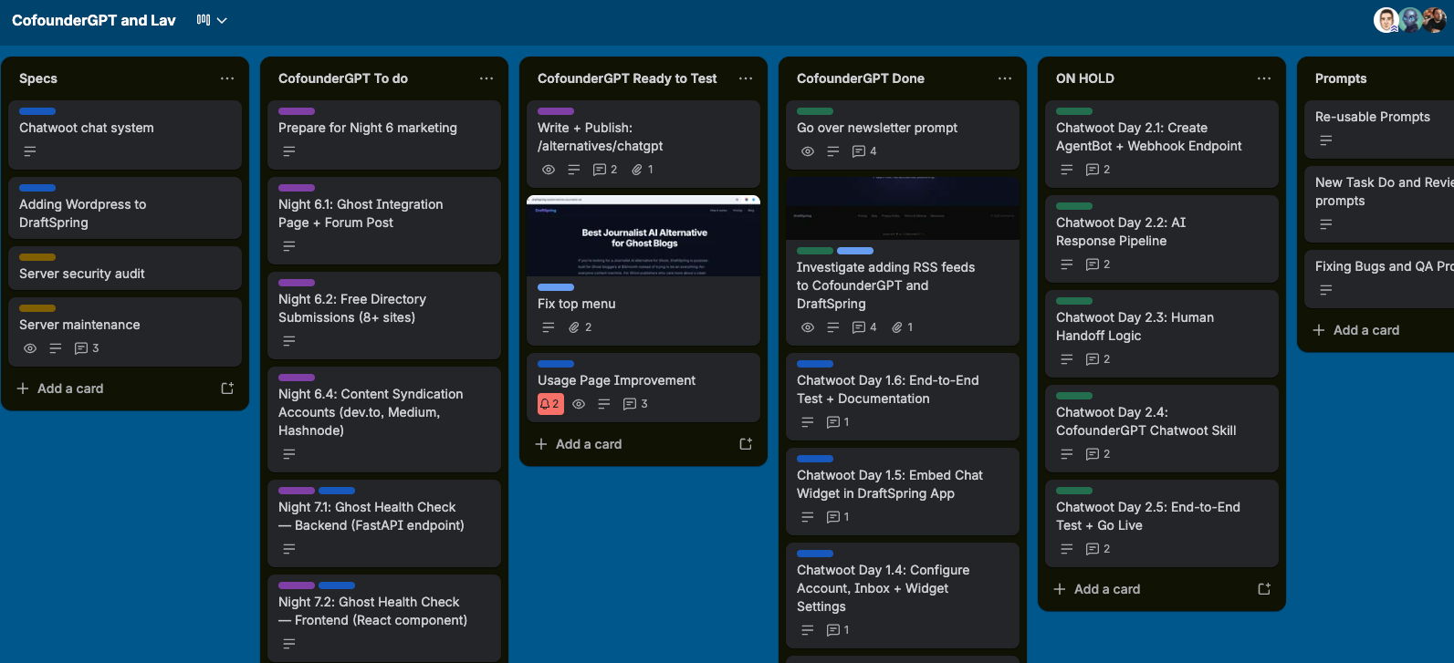
Task: Create card from template in ON HOLD list
Action: click(1264, 589)
